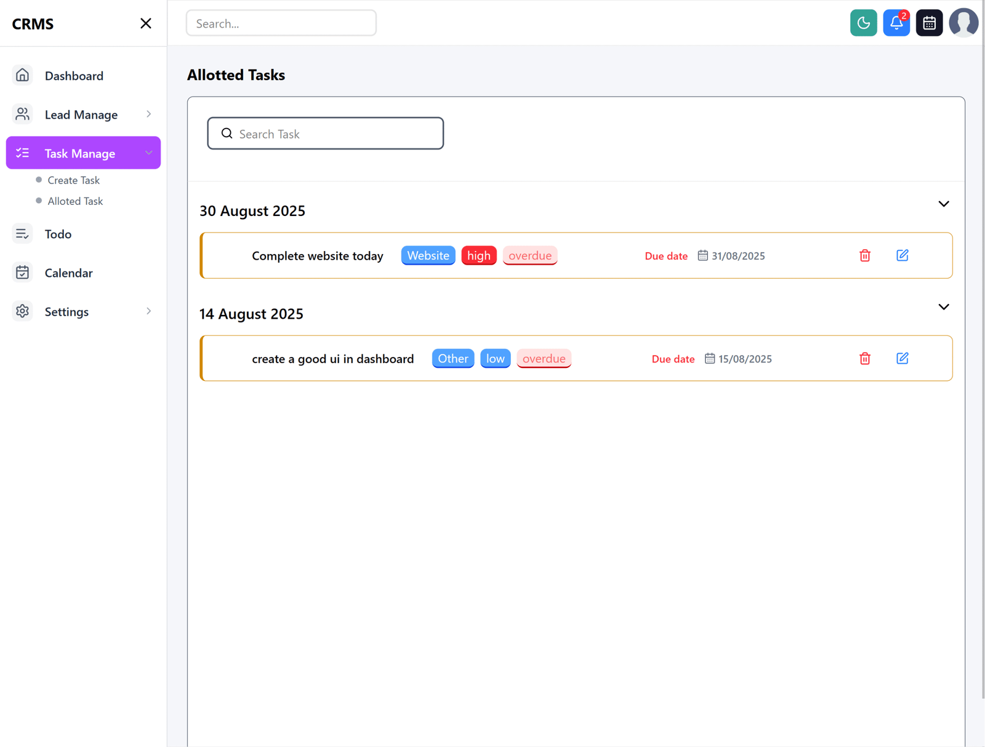Click the Dashboard home icon
Viewport: 985px width, 747px height.
22,74
